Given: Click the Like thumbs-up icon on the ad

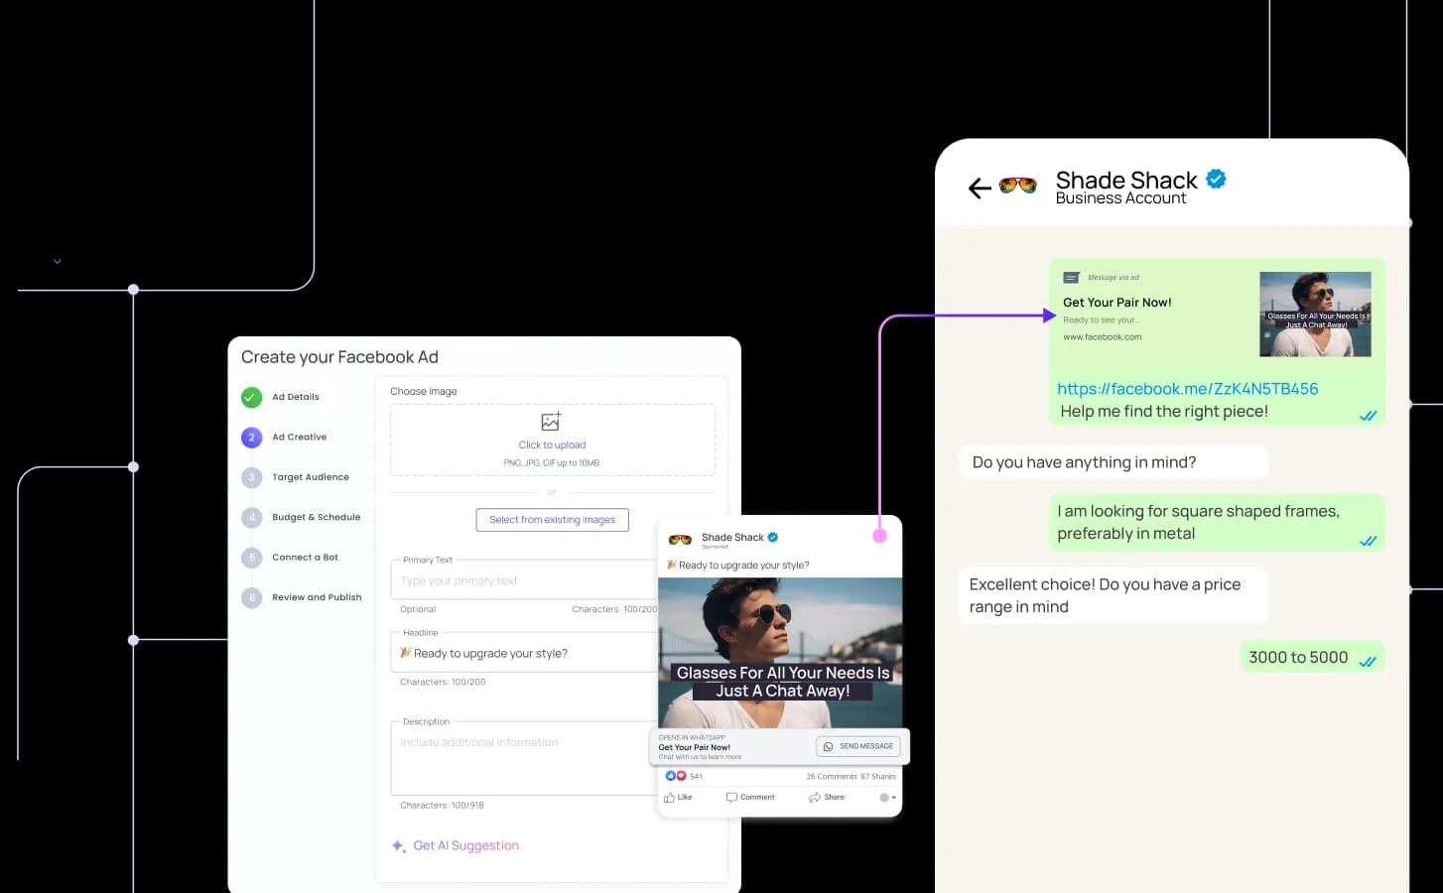Looking at the screenshot, I should click(x=670, y=798).
